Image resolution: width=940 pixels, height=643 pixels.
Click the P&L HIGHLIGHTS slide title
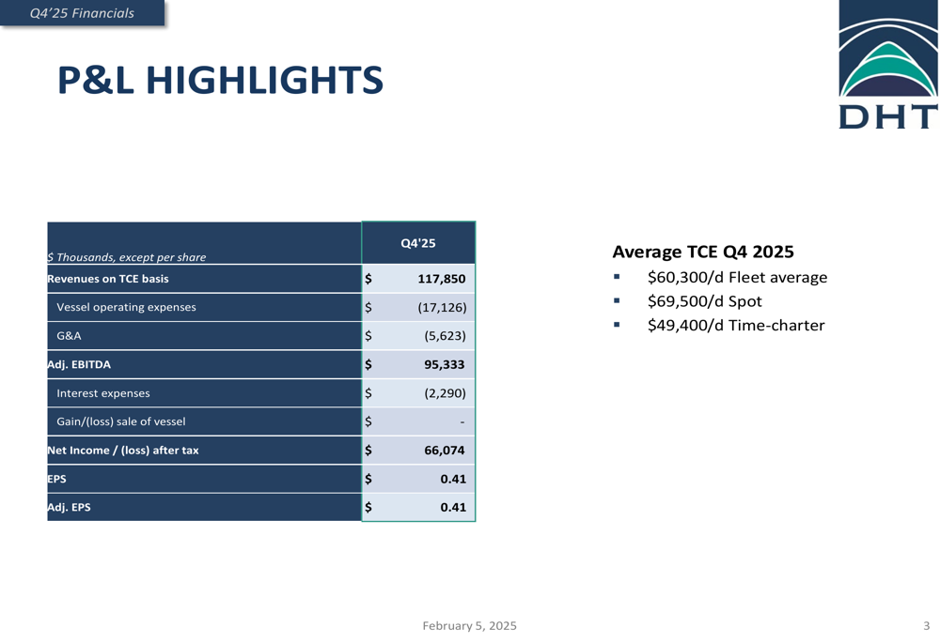(220, 81)
